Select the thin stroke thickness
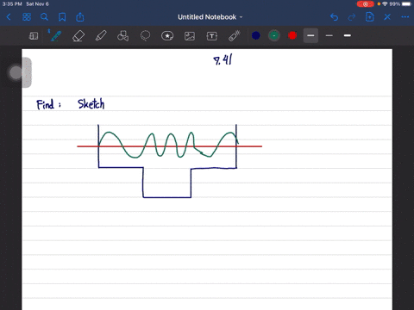The height and width of the screenshot is (310, 414). tap(329, 35)
